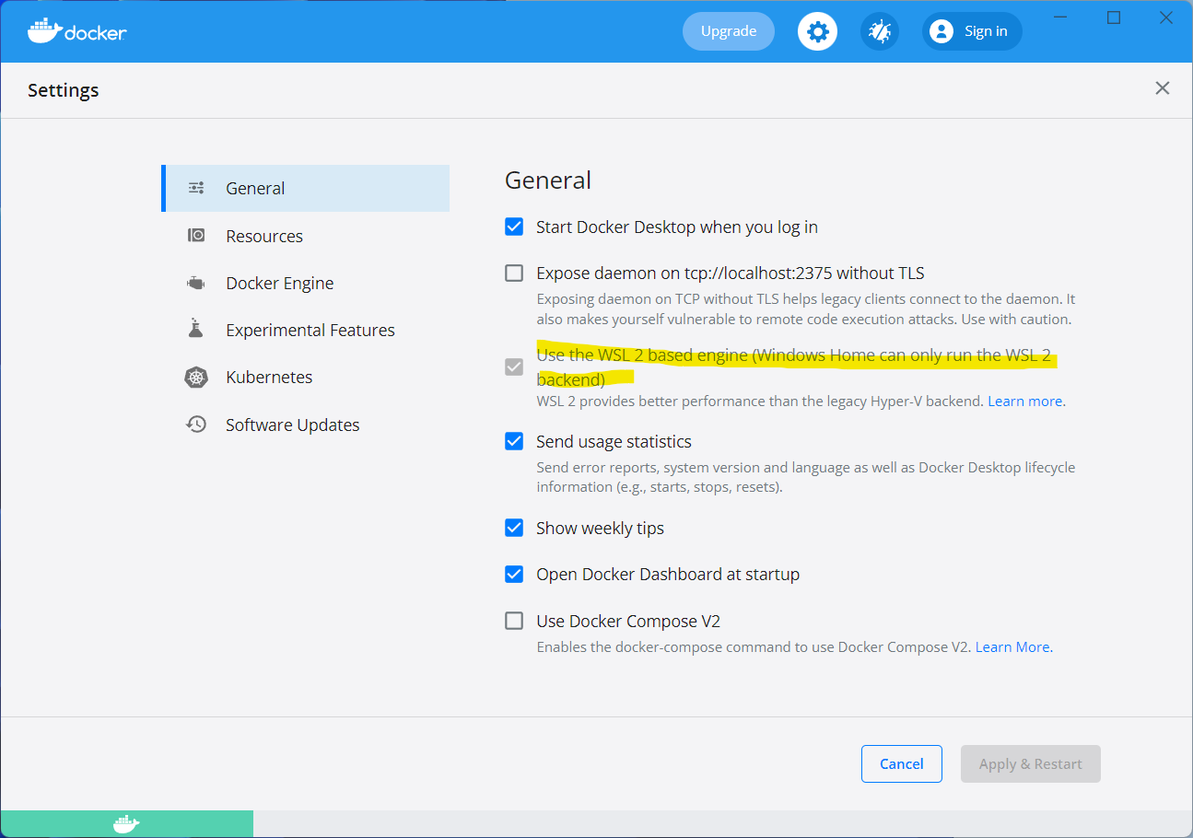Click the Docker Engine whale icon

tap(195, 283)
